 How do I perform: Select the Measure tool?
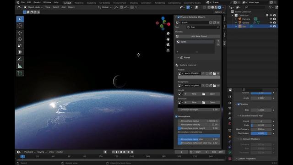pyautogui.click(x=20, y=66)
